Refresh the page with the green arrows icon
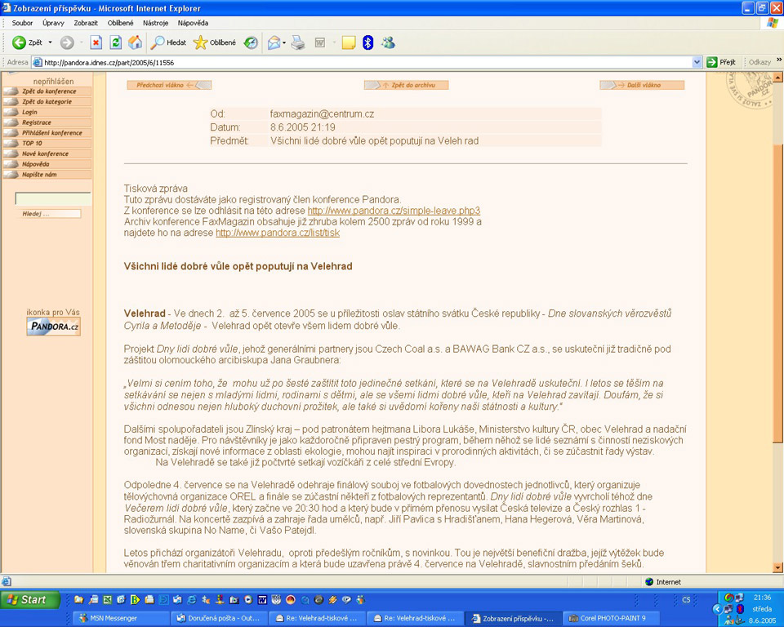The height and width of the screenshot is (627, 784). click(115, 43)
